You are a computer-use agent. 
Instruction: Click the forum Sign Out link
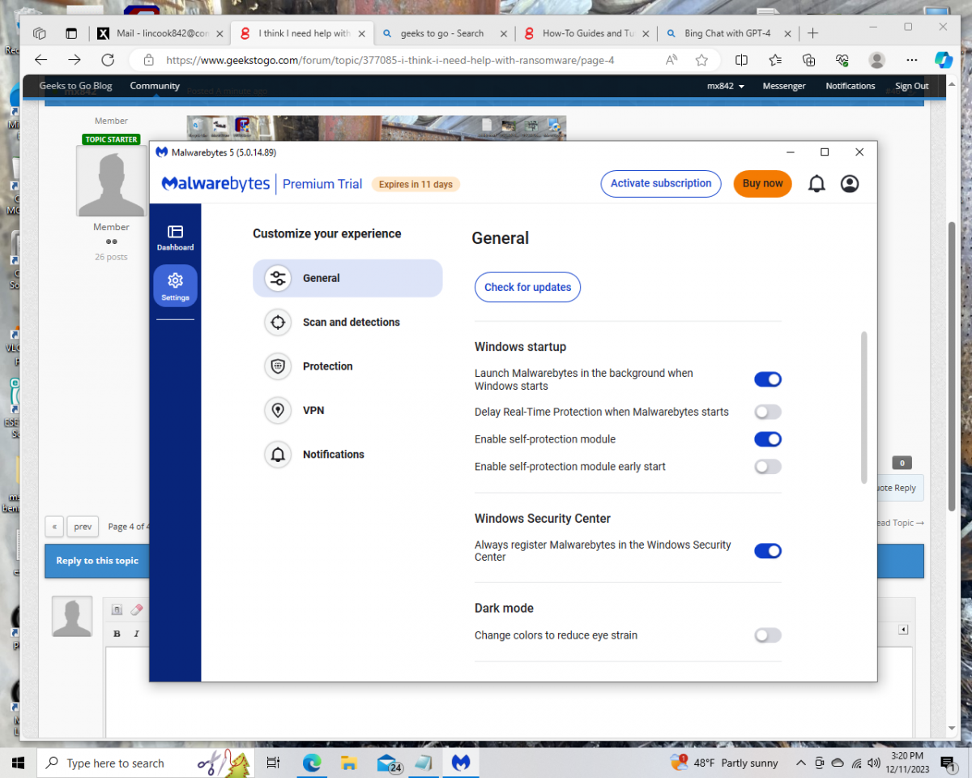coord(912,86)
